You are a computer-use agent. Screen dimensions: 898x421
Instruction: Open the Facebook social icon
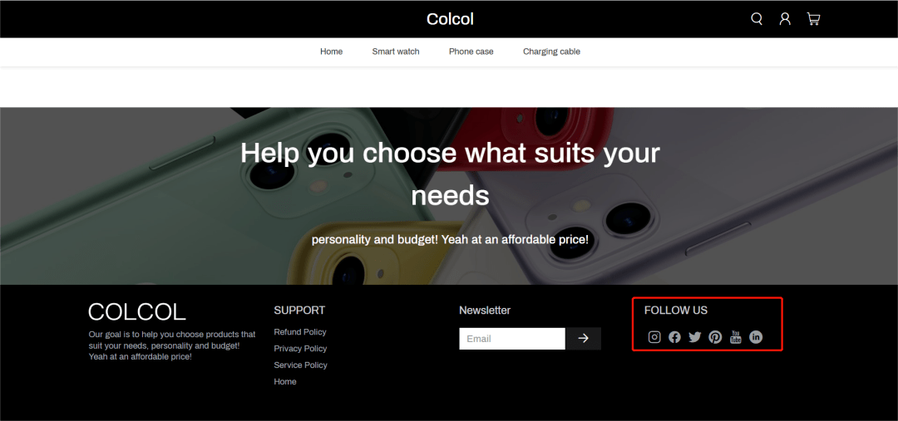[x=674, y=337]
